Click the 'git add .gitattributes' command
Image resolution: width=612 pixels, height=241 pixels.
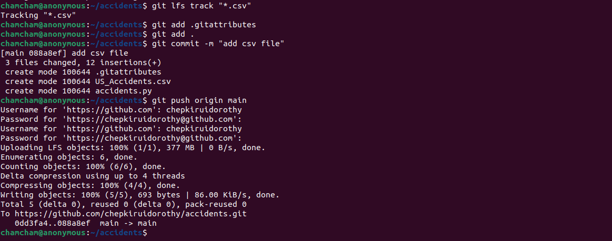point(204,25)
